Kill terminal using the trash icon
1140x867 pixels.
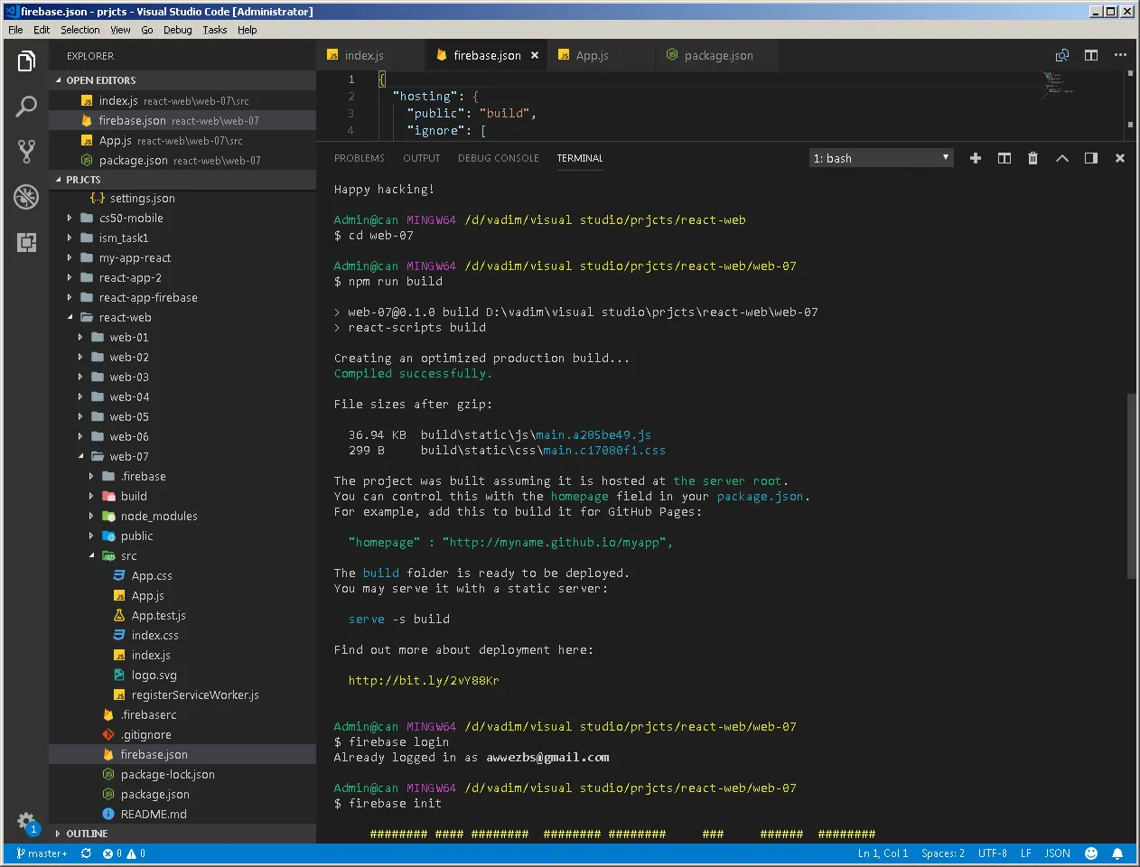(x=1033, y=158)
